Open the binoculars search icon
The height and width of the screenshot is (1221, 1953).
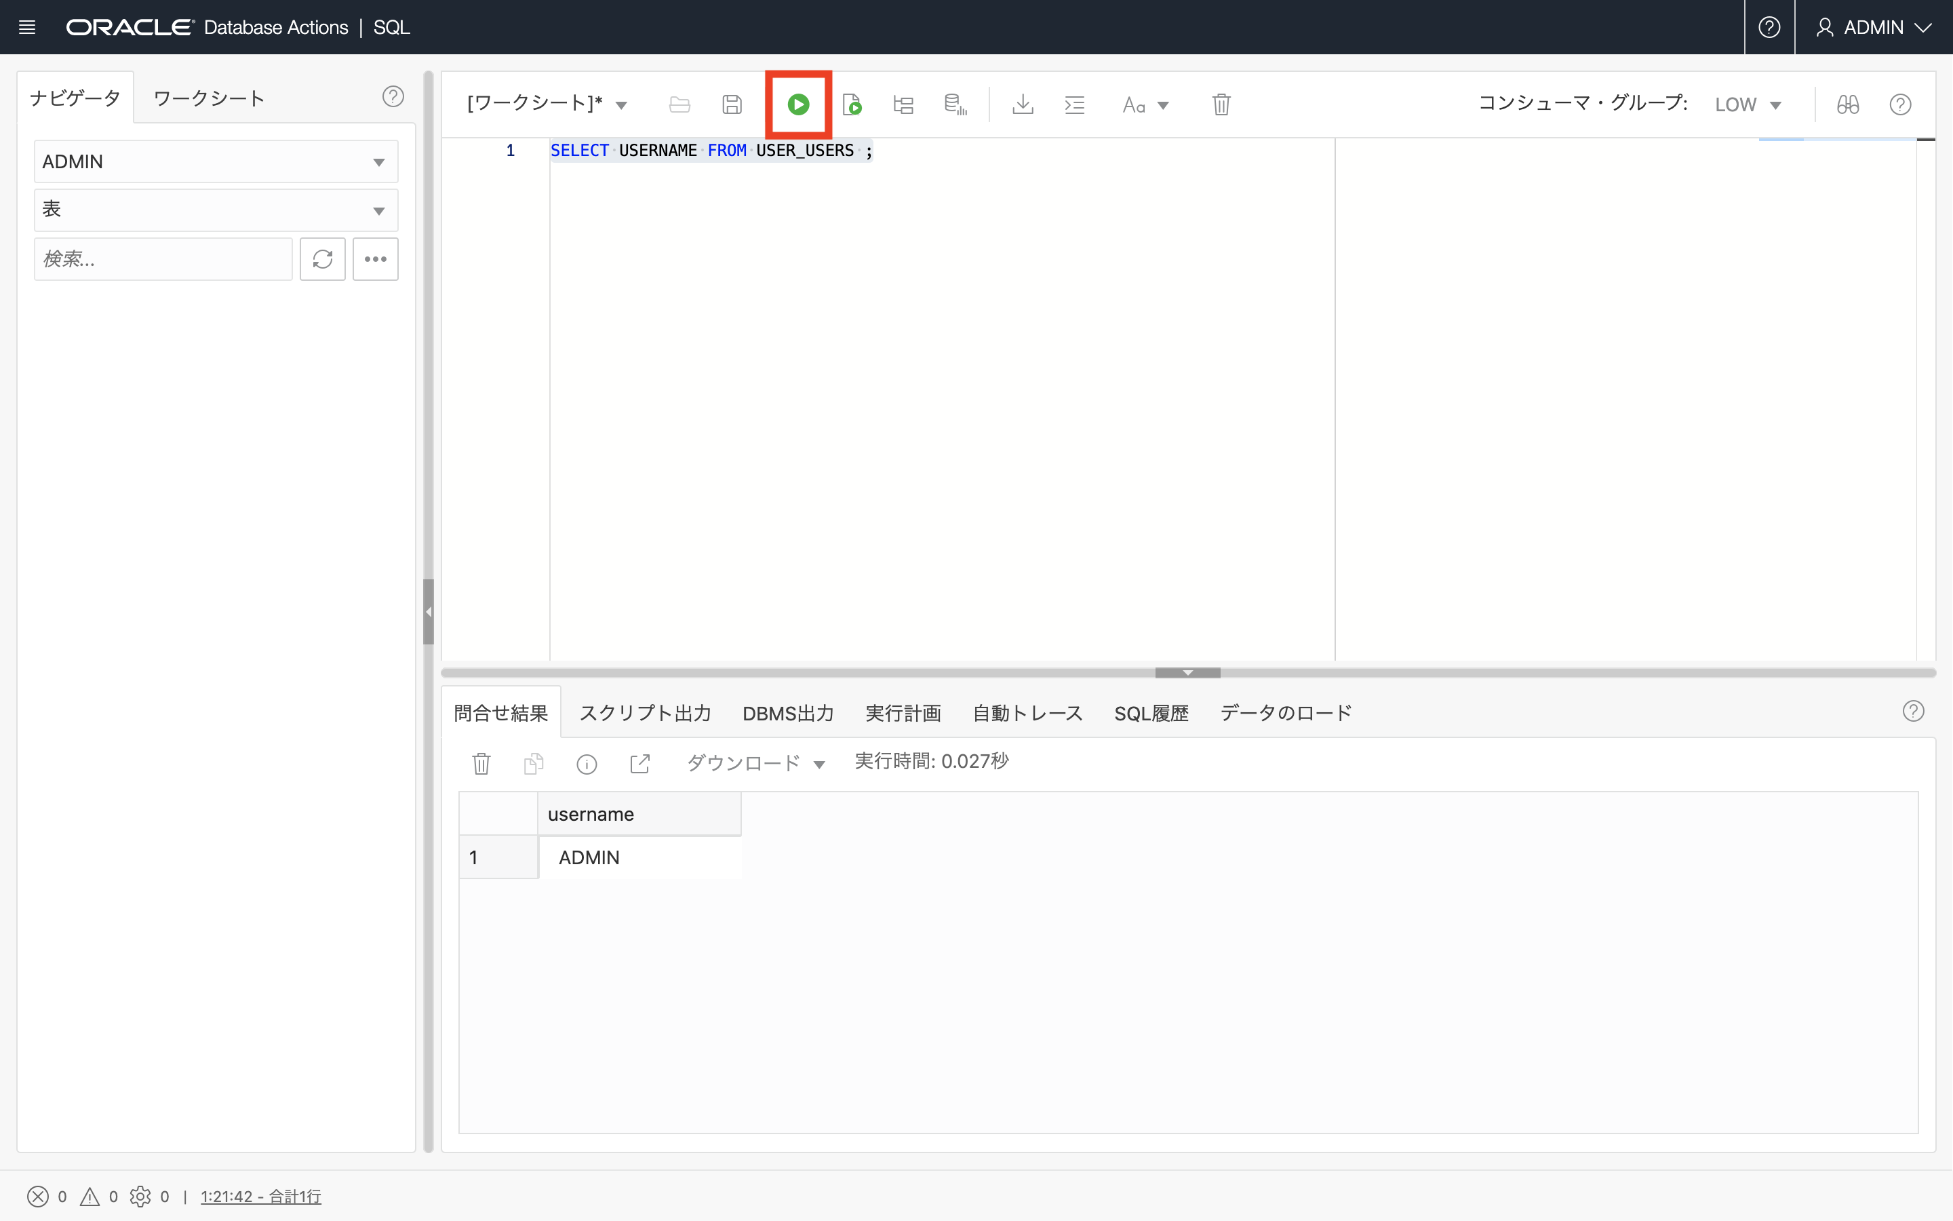pos(1847,104)
